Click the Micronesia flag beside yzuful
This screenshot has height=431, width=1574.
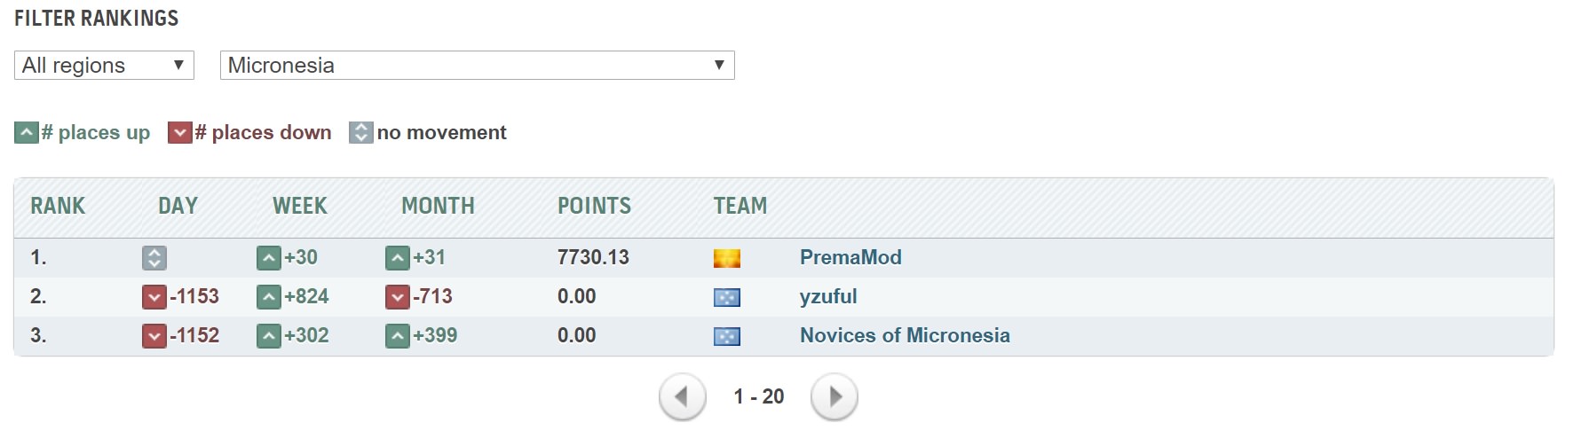point(727,297)
